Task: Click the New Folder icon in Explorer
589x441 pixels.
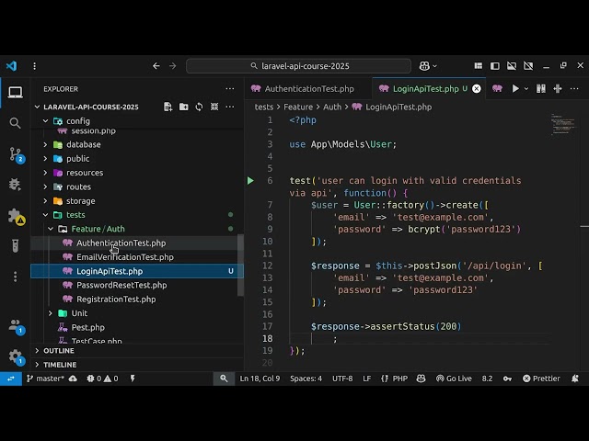Action: 184,107
